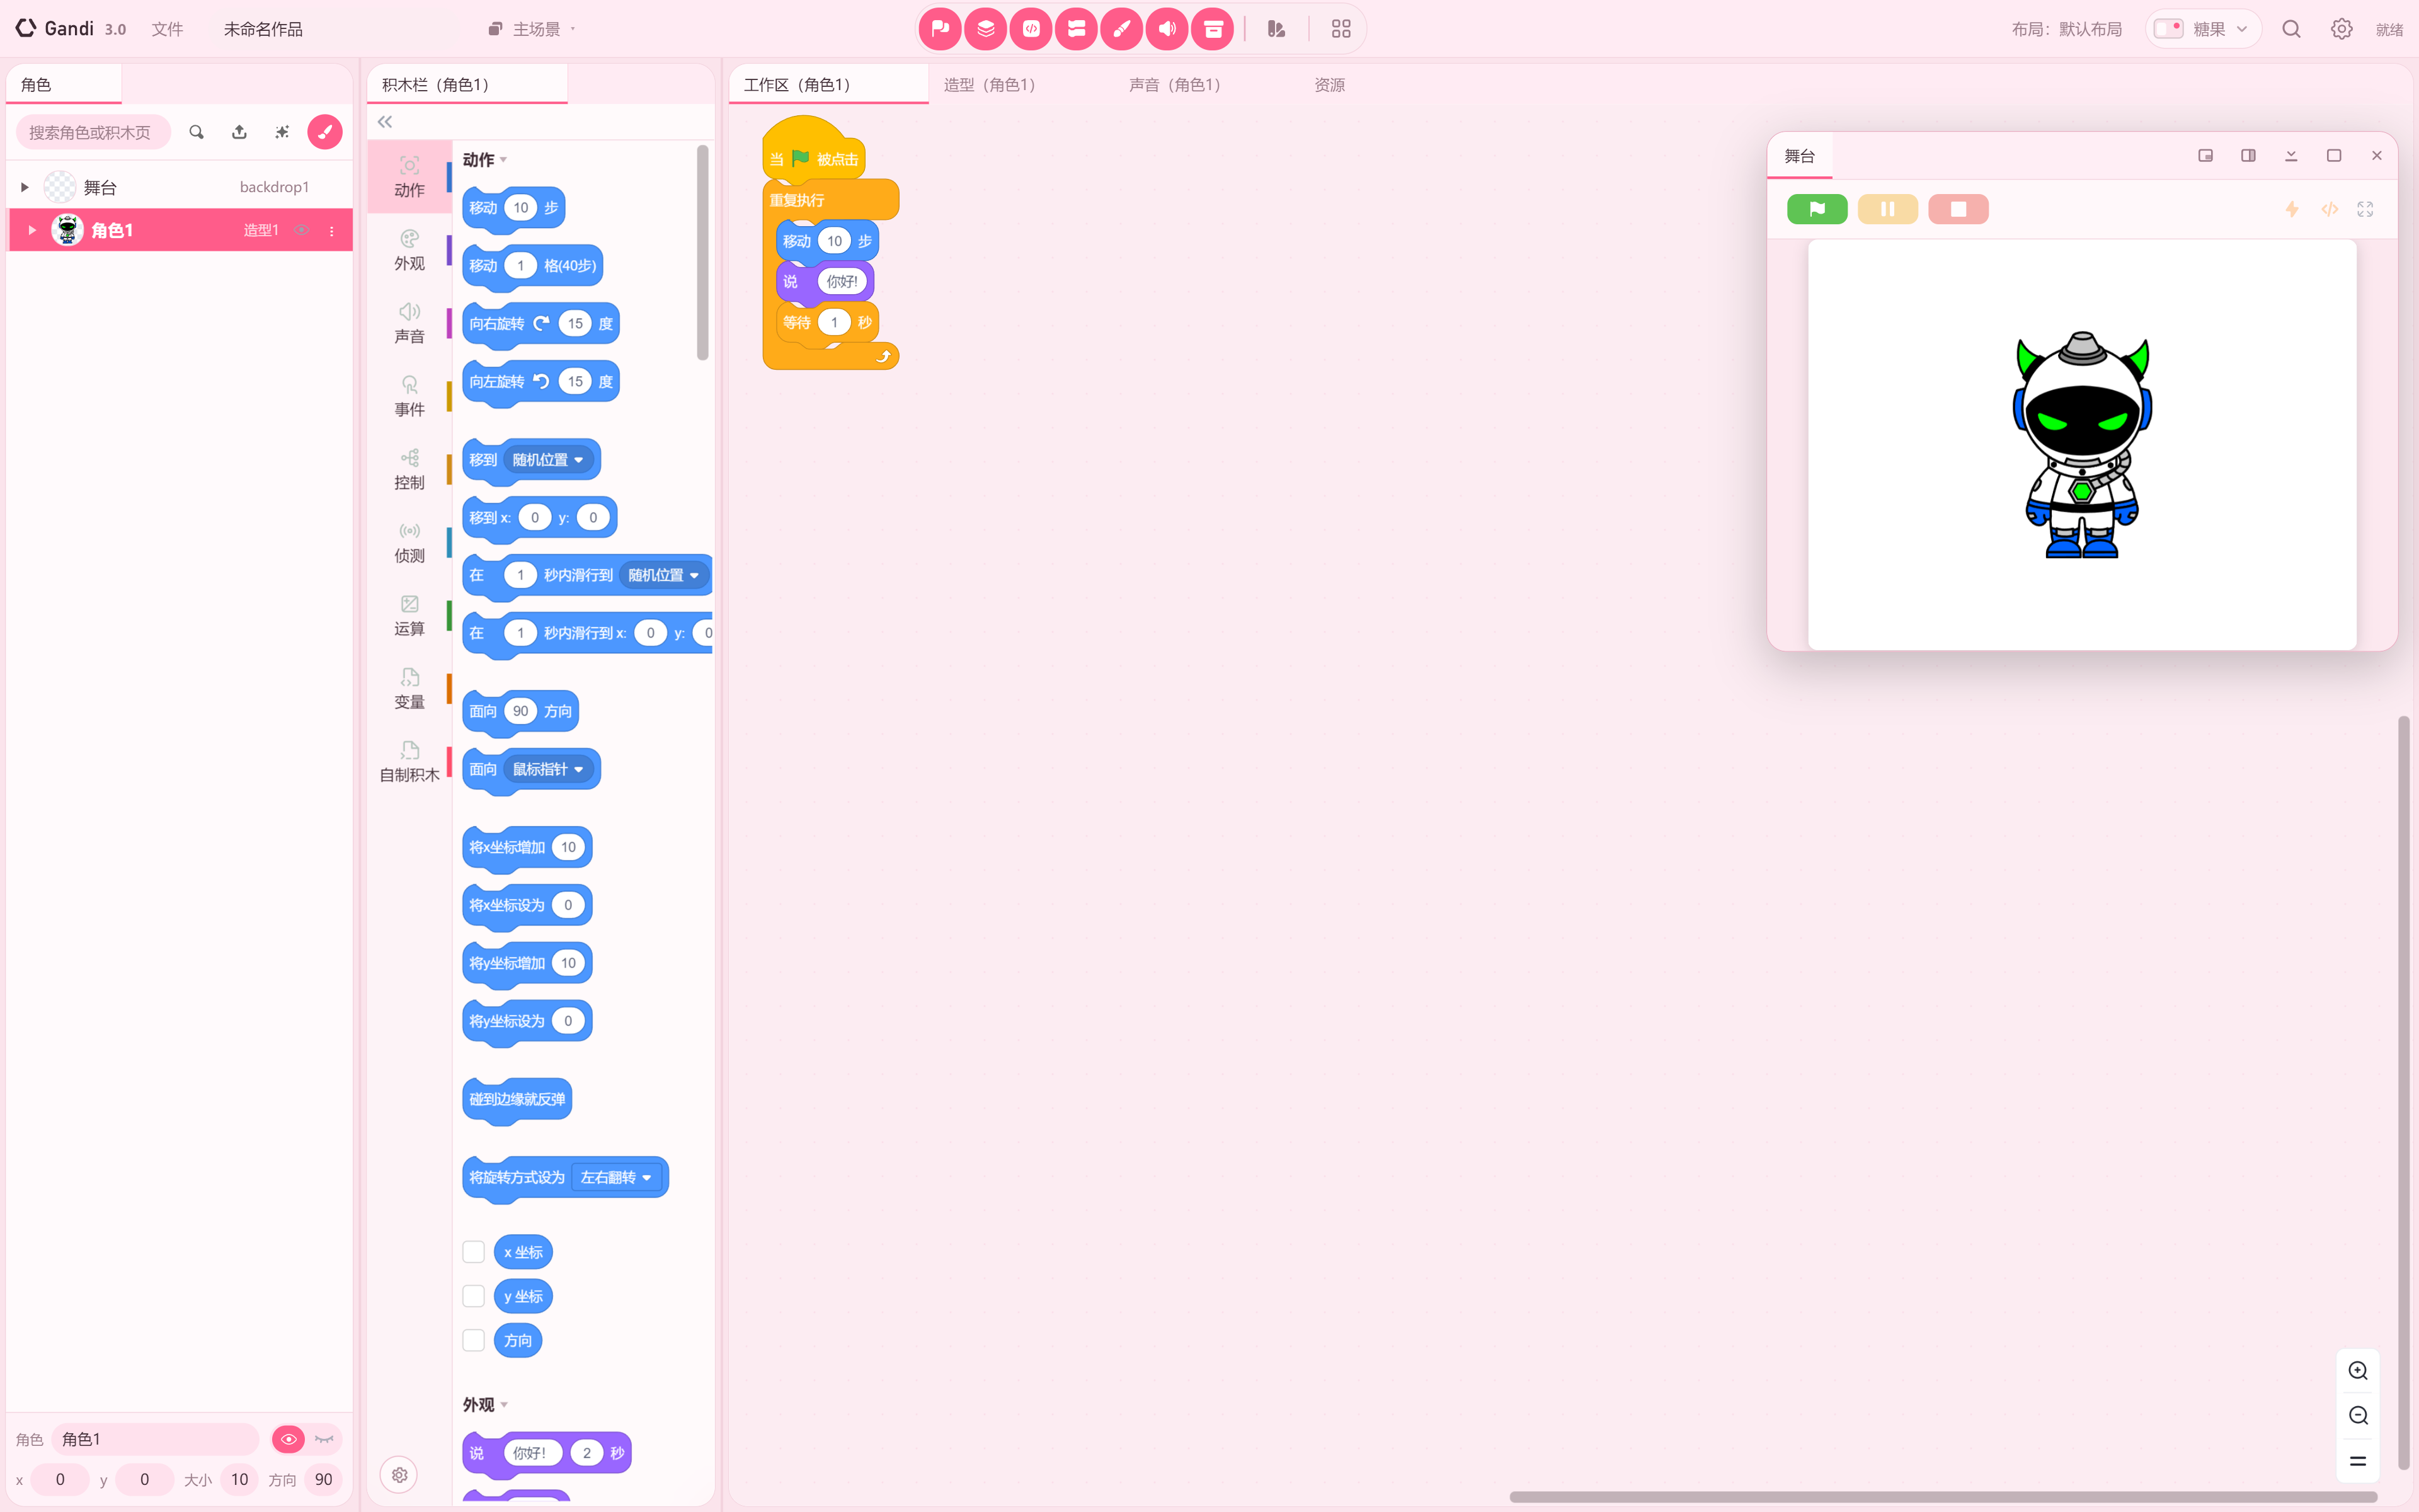Check the 方向 reporter checkbox

click(x=474, y=1341)
